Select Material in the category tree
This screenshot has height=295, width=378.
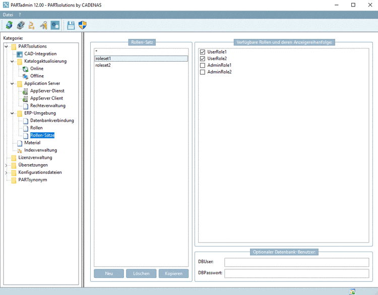click(32, 143)
